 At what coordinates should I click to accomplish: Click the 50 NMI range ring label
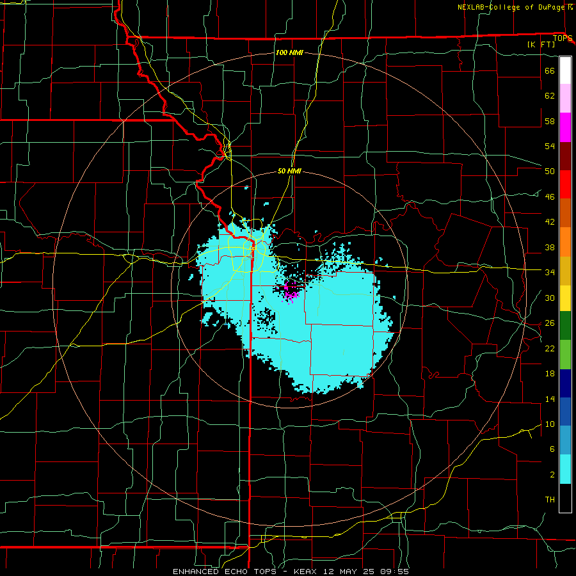click(289, 171)
